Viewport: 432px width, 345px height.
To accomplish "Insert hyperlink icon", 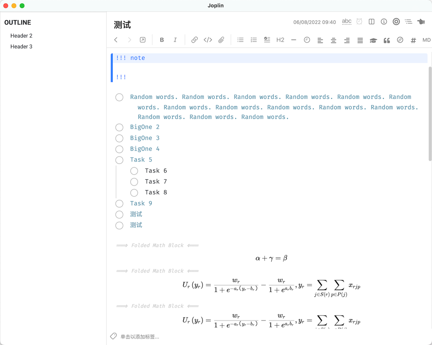I will coord(194,40).
